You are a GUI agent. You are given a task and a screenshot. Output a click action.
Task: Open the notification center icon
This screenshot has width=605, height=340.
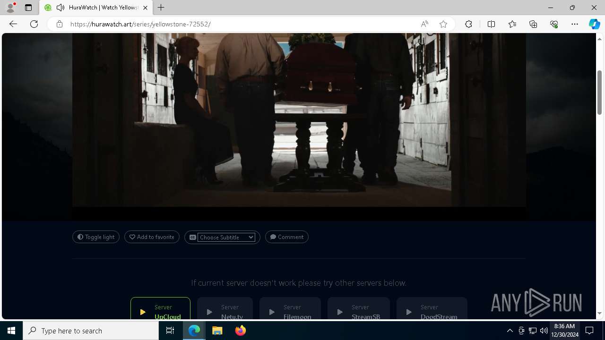click(590, 331)
